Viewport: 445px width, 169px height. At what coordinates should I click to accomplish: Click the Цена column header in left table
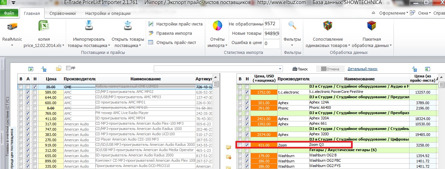click(x=51, y=79)
